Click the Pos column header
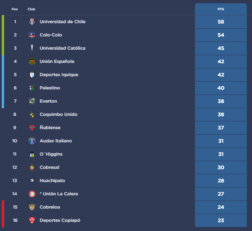252x231 pixels. tap(15, 9)
